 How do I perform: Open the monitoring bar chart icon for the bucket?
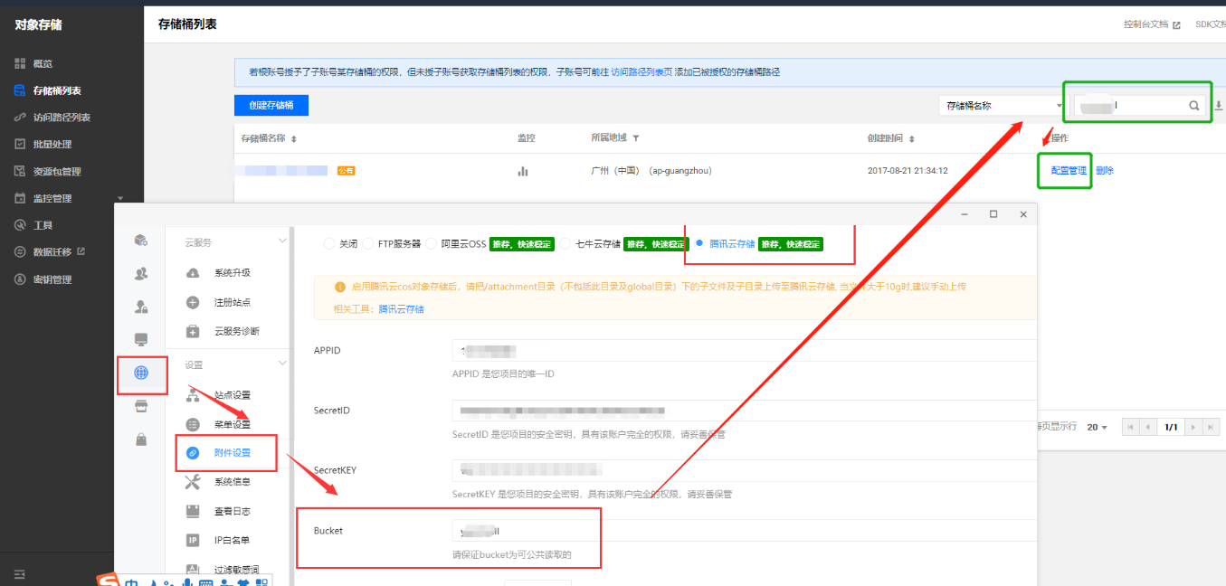tap(522, 171)
